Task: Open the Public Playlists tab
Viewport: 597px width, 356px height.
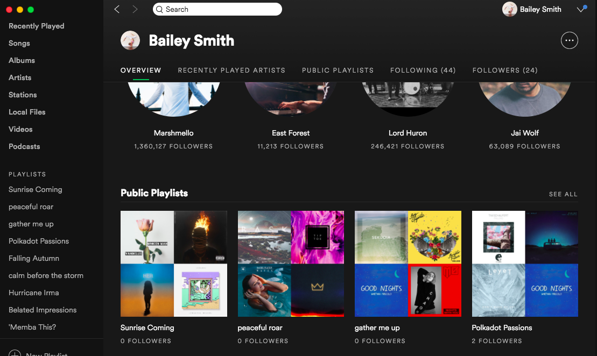Action: [x=338, y=70]
